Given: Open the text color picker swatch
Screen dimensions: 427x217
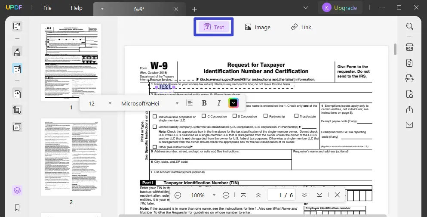Looking at the screenshot, I should (233, 103).
